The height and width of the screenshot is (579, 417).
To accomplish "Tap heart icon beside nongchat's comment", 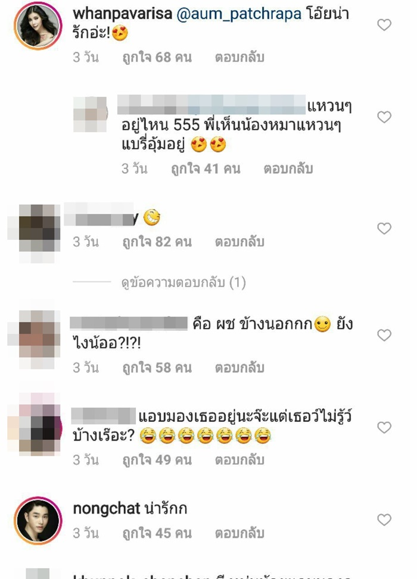I will tap(384, 519).
